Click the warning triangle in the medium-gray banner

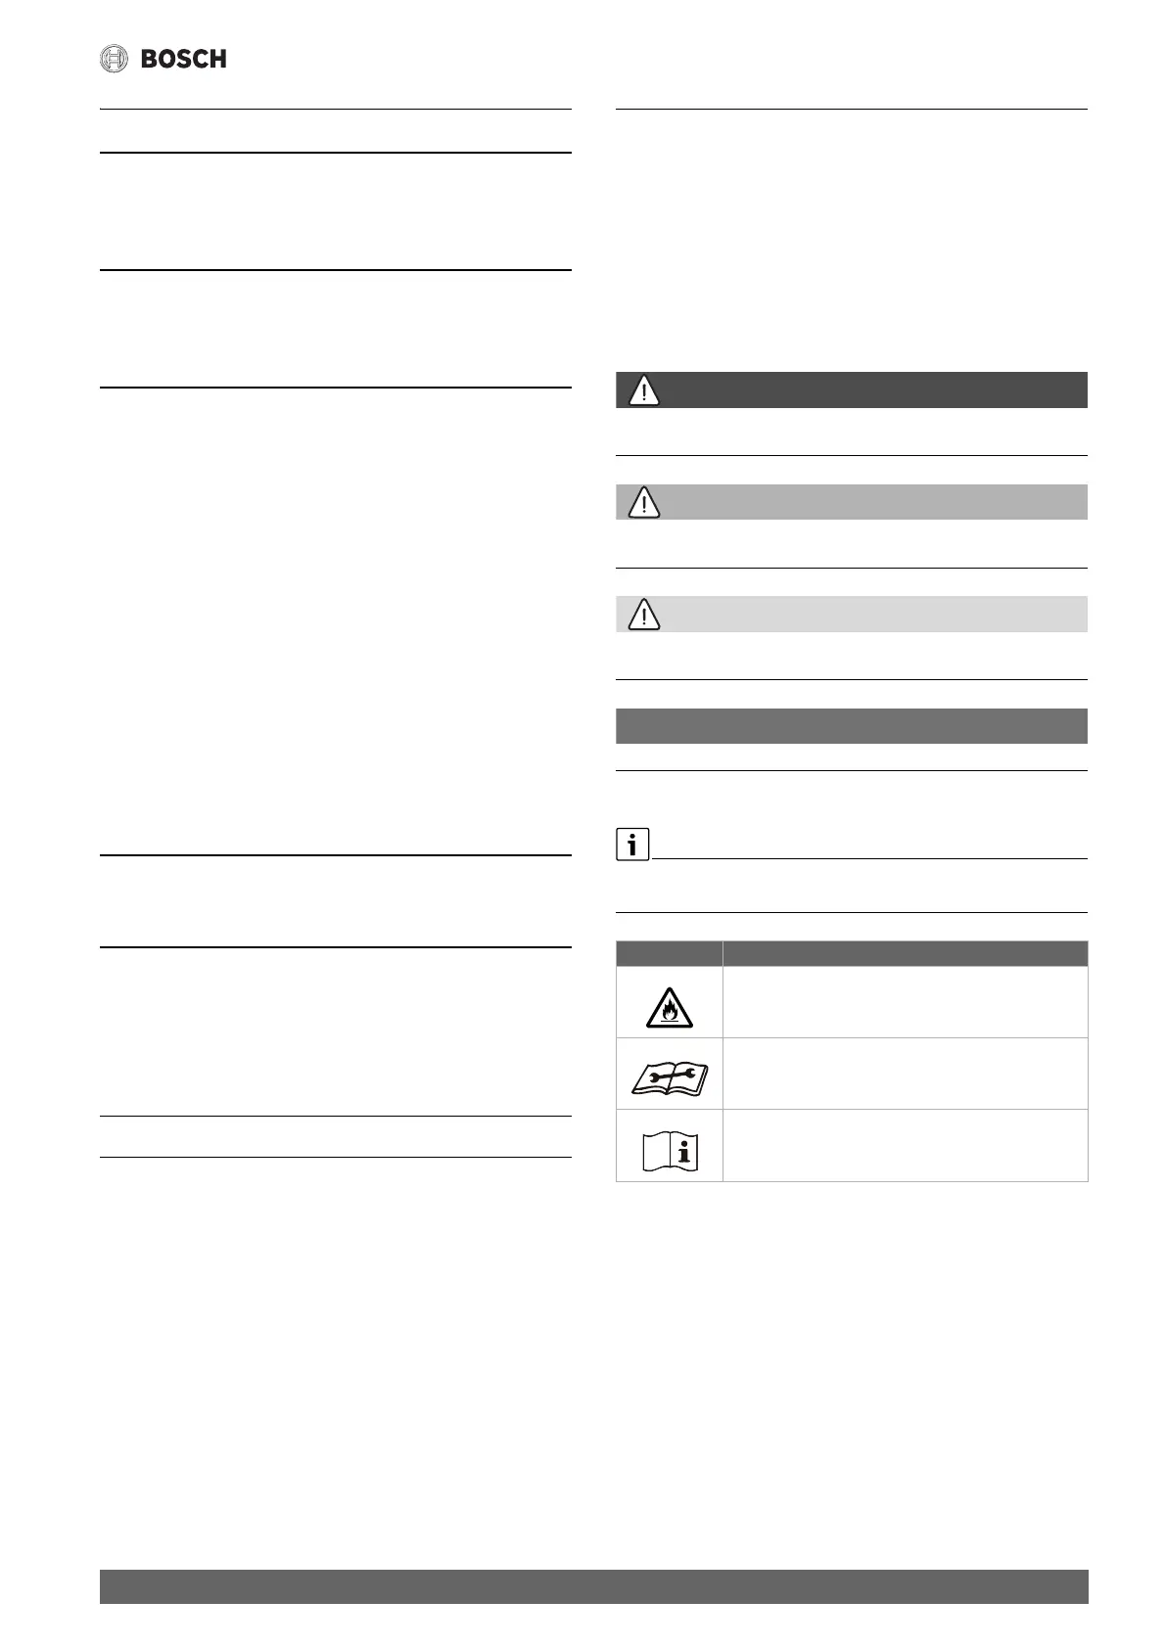(644, 503)
